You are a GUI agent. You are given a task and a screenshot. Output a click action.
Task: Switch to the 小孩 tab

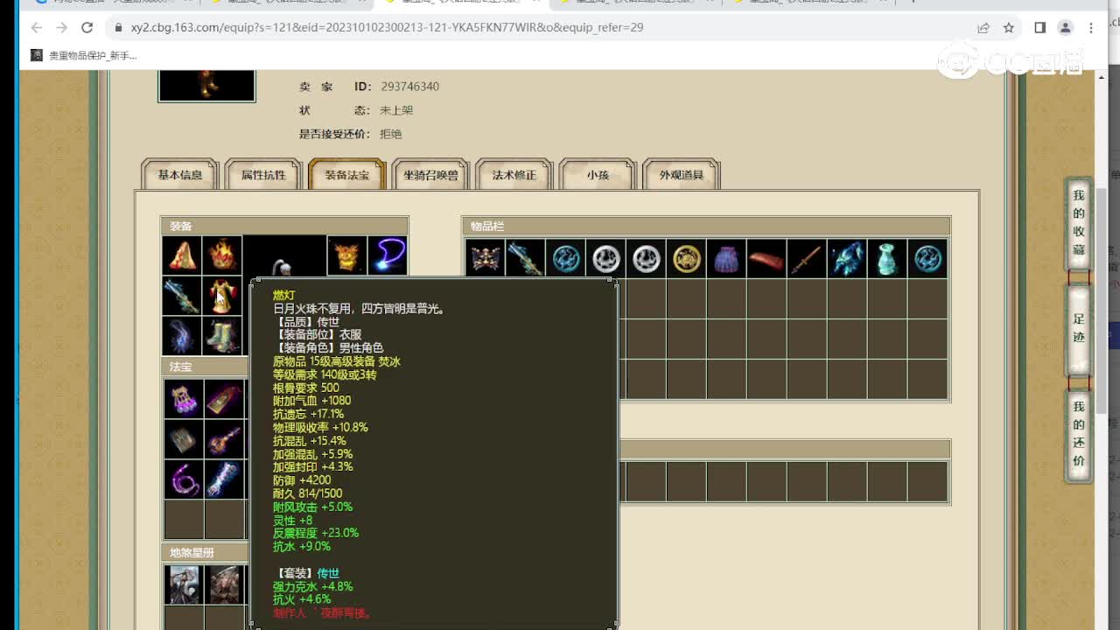point(598,174)
